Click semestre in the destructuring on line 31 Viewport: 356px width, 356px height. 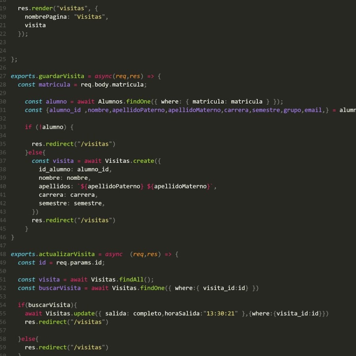[x=266, y=110]
